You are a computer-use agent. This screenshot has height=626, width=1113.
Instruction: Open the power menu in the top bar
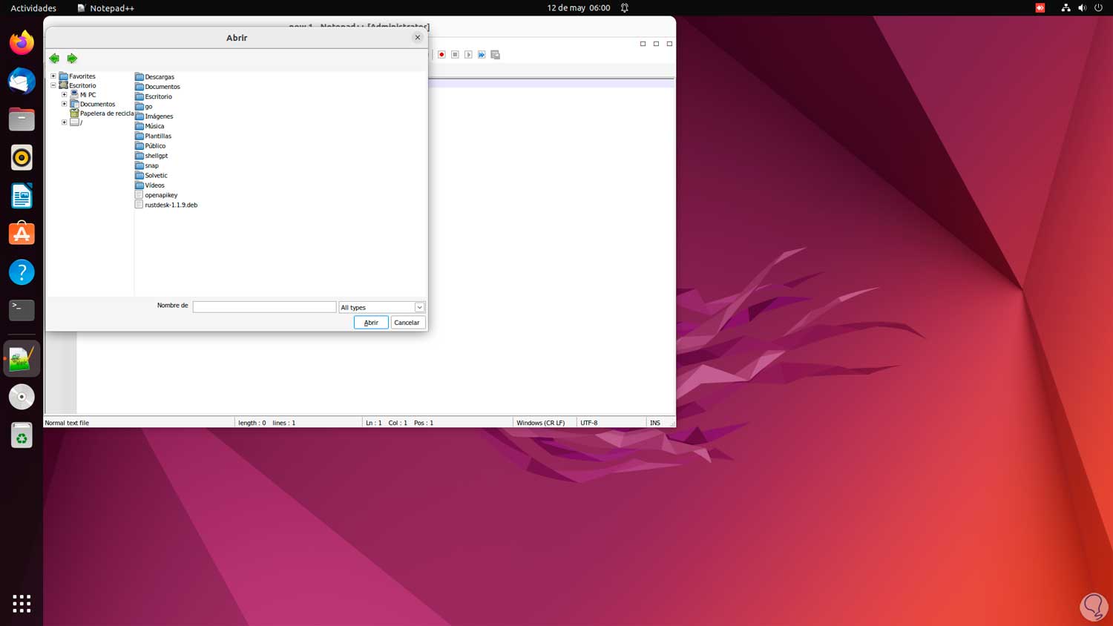(1098, 8)
